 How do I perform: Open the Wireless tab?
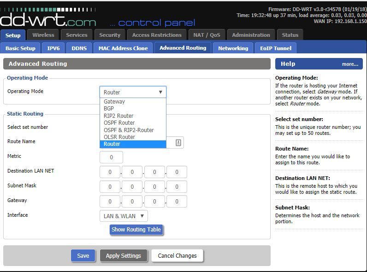point(43,35)
